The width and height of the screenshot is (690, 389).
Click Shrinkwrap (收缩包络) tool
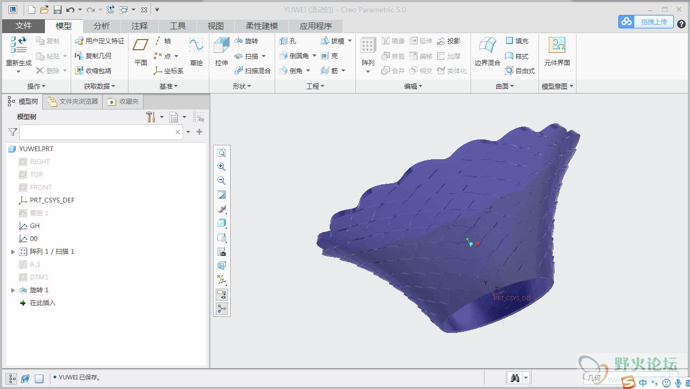[93, 71]
